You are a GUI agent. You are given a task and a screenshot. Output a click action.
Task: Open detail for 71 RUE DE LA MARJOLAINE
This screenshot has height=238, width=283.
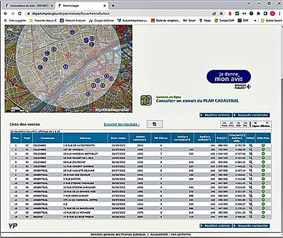pyautogui.click(x=250, y=208)
